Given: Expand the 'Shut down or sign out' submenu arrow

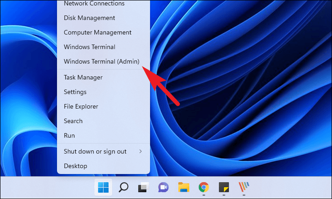Looking at the screenshot, I should (140, 151).
